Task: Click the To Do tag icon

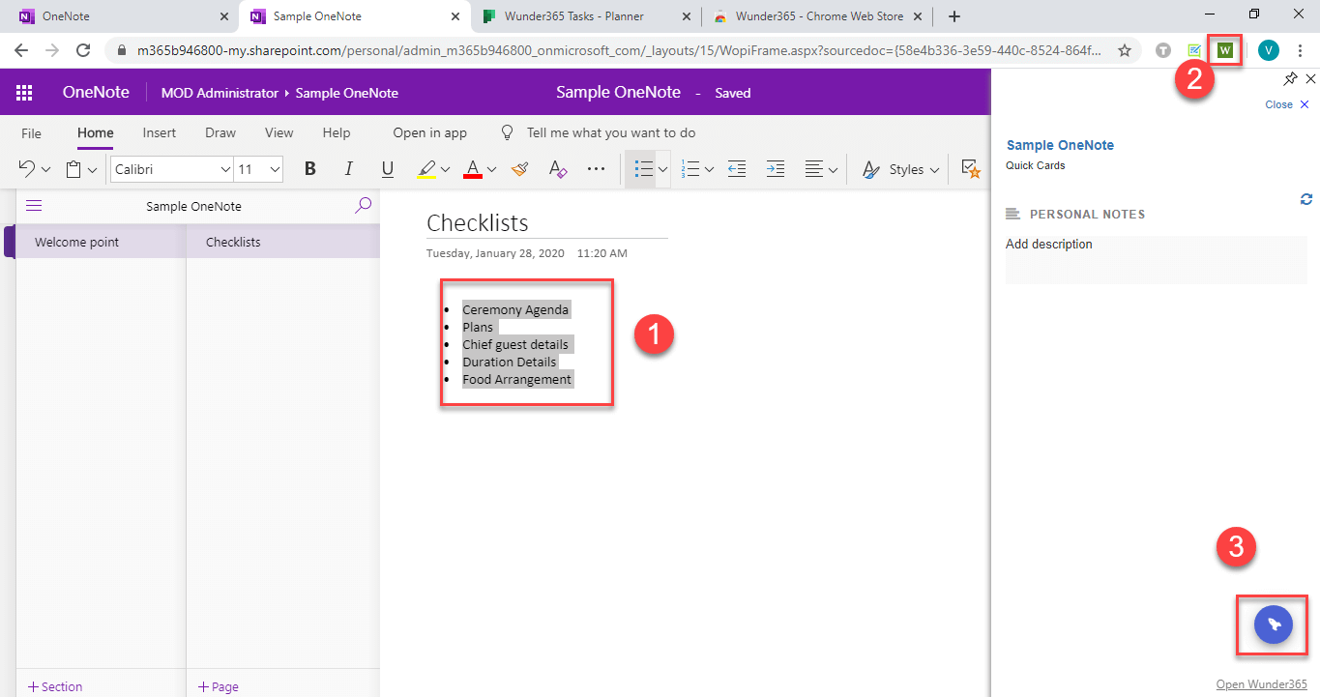Action: (x=971, y=169)
